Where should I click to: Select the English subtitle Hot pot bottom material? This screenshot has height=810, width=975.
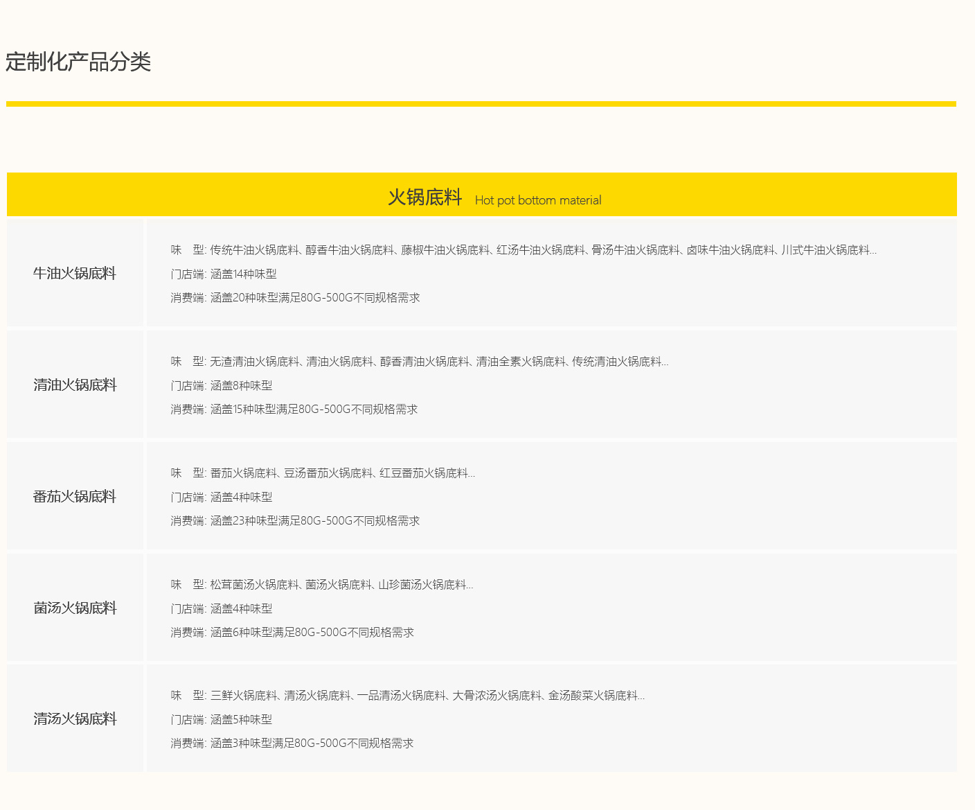(538, 200)
